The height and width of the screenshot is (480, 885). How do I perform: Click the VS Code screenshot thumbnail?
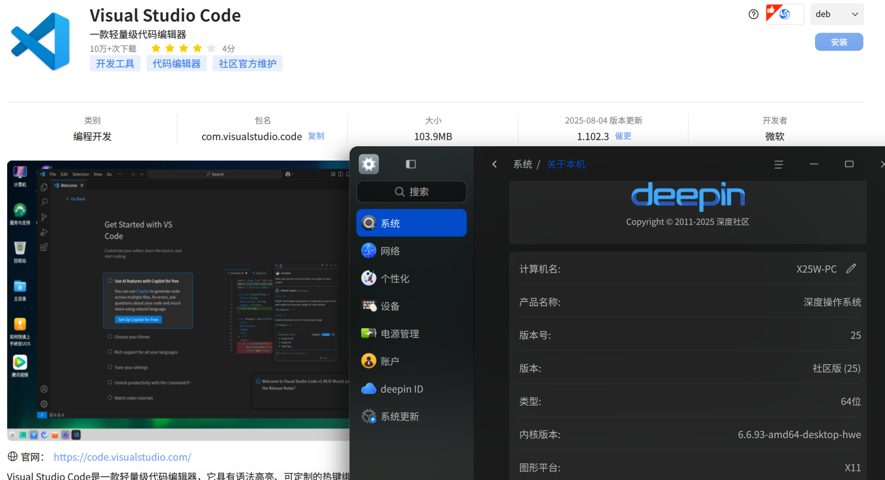(178, 300)
